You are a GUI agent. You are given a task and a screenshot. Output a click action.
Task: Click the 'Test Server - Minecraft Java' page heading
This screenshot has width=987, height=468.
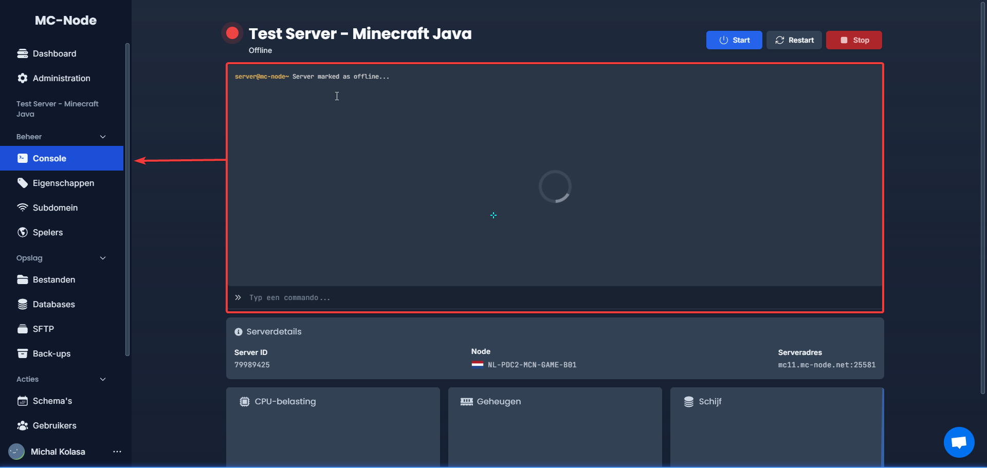coord(360,33)
